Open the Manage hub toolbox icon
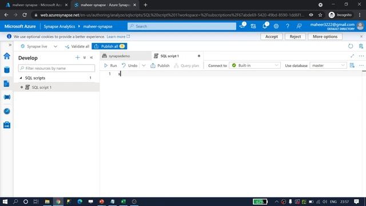The image size is (366, 206). coord(7,125)
